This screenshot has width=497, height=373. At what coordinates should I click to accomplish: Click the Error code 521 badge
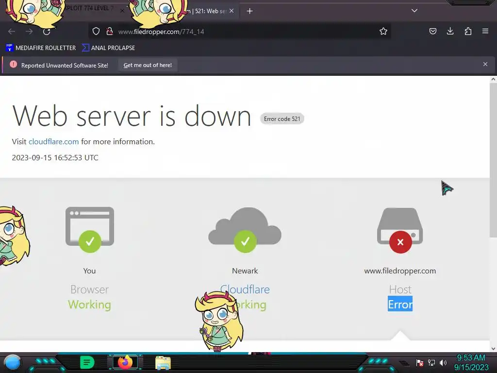[282, 119]
